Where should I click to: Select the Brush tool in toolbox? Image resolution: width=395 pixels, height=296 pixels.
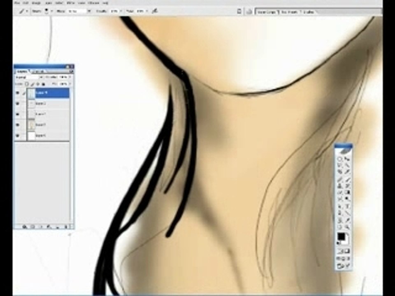click(x=347, y=180)
